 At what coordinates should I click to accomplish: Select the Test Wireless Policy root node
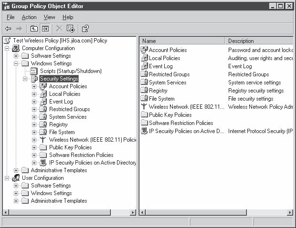coord(60,41)
